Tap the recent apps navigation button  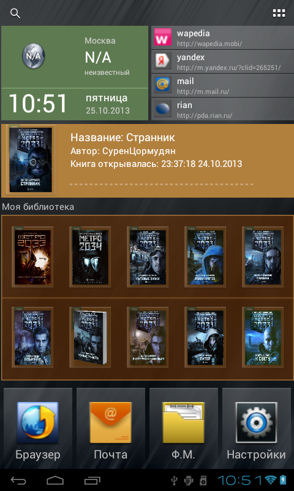[x=92, y=480]
